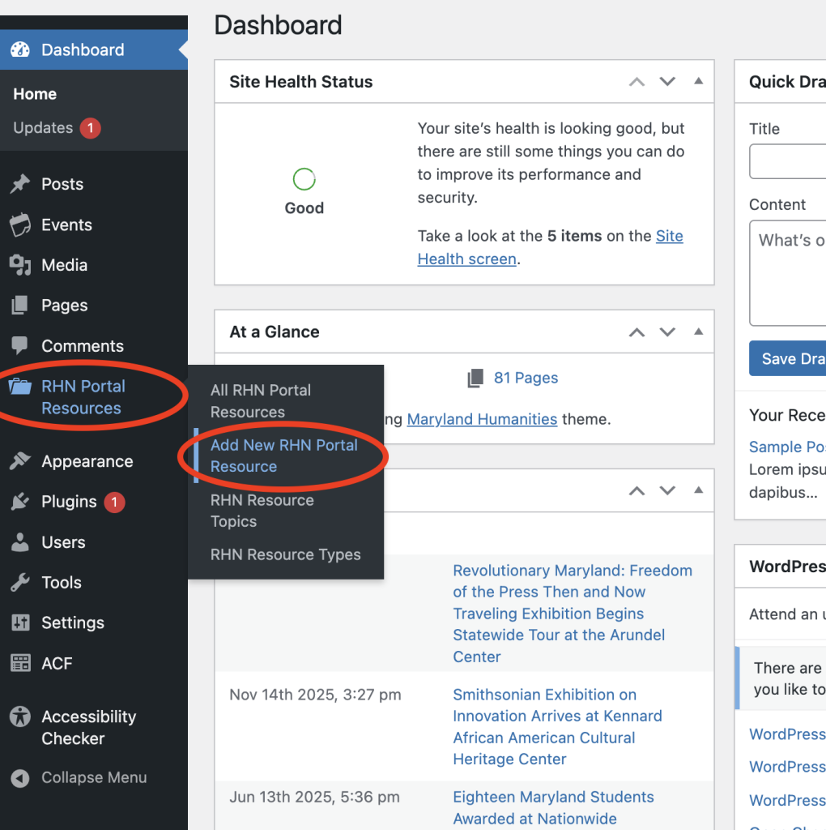
Task: Click the Collapse Menu arrow icon
Action: pyautogui.click(x=20, y=777)
